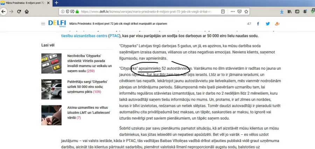The image size is (315, 149).
Task: Click the green secure connection padlock
Action: click(x=77, y=12)
